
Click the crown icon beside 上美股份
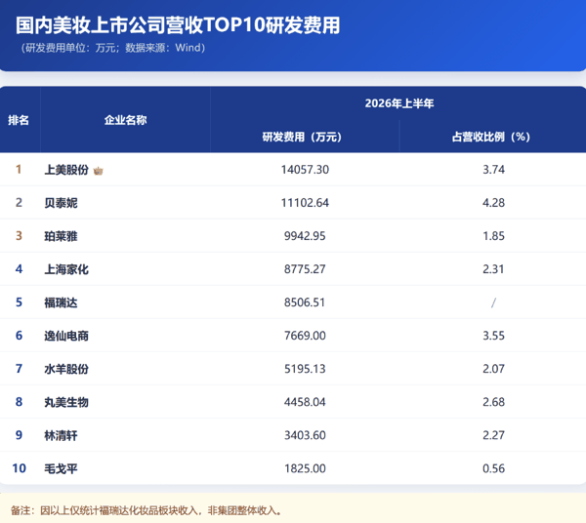[x=98, y=171]
